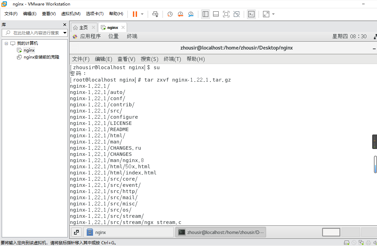Click the show desktop icon in guest taskbar

(76, 232)
